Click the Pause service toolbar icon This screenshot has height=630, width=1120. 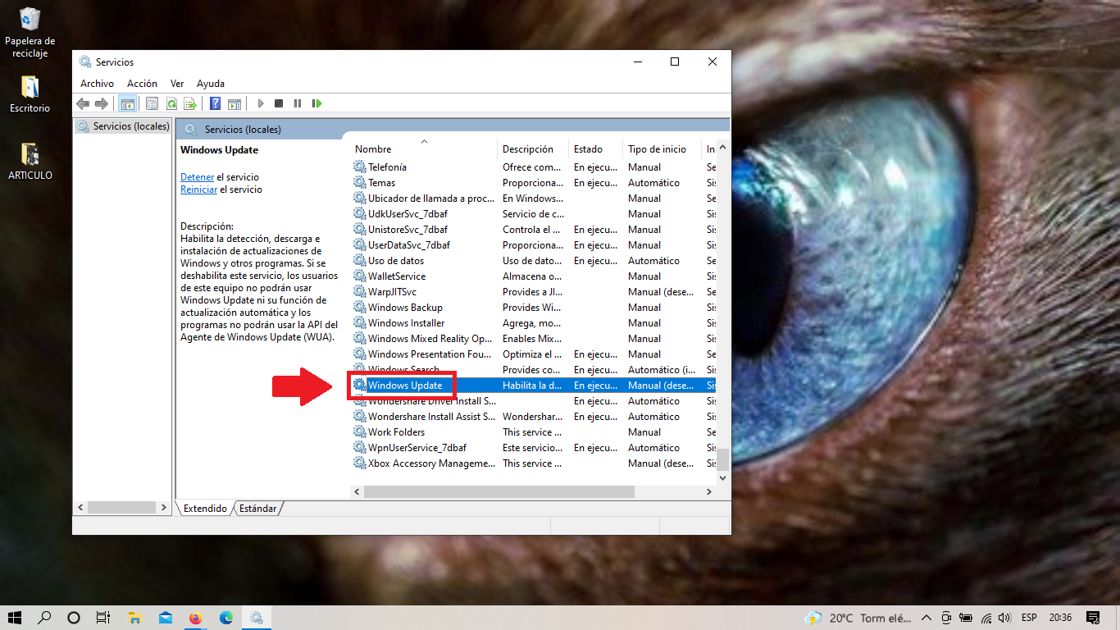click(298, 103)
